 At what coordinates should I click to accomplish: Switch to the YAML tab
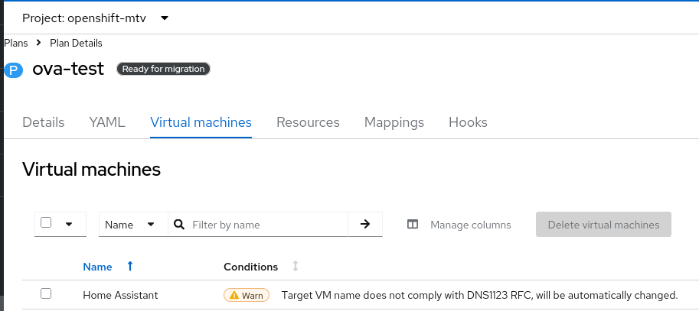[x=107, y=122]
